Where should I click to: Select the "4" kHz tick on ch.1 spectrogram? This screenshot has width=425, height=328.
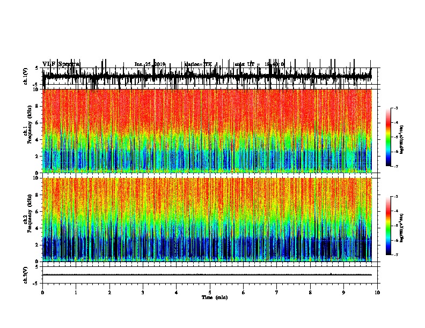tap(38, 140)
